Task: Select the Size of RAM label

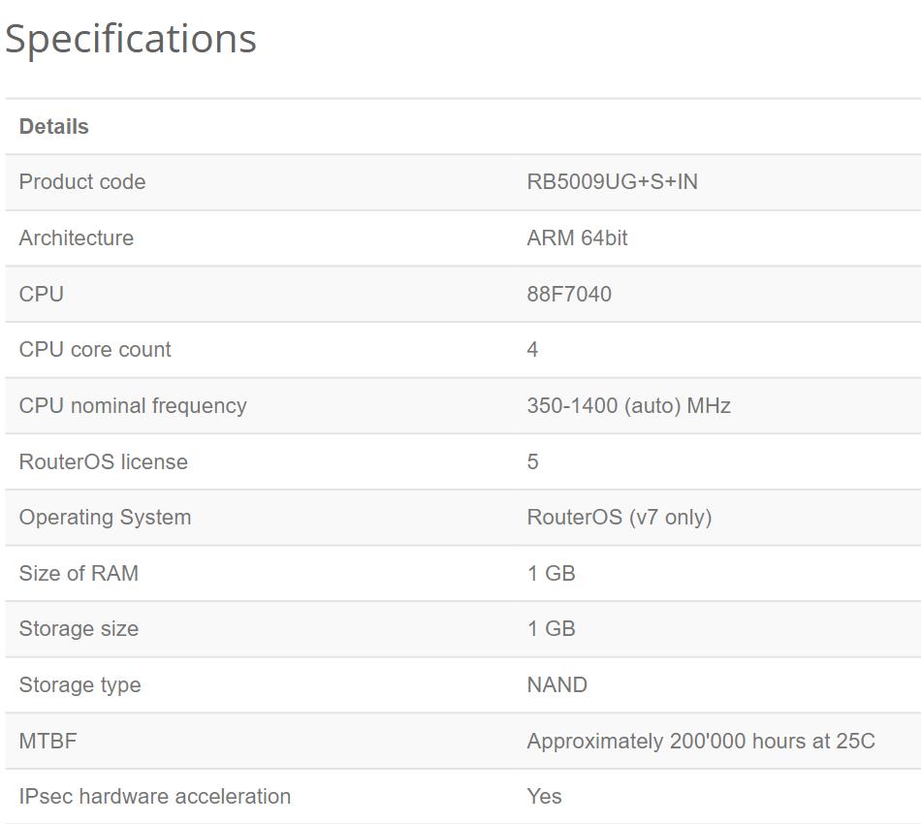Action: [79, 574]
